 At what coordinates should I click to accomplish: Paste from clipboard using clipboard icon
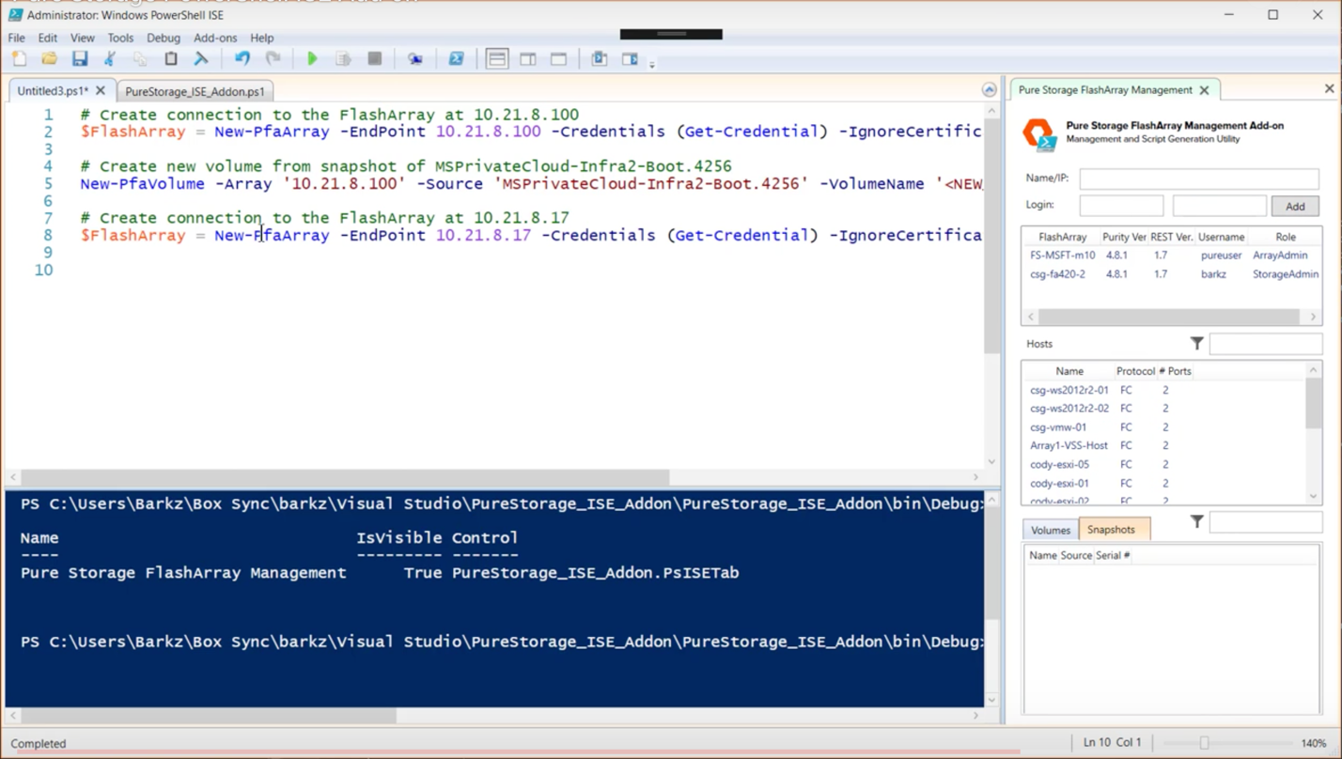tap(171, 59)
